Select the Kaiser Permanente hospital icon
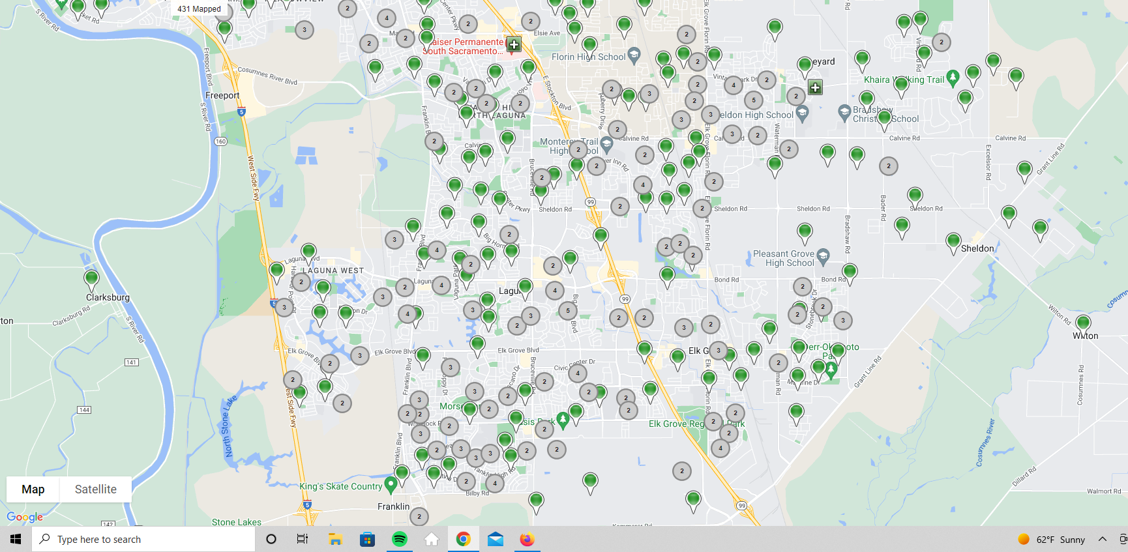1128x552 pixels. click(514, 45)
